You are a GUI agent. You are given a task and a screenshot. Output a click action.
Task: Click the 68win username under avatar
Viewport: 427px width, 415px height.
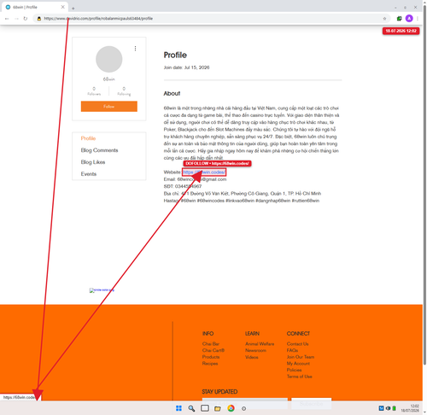pyautogui.click(x=109, y=79)
